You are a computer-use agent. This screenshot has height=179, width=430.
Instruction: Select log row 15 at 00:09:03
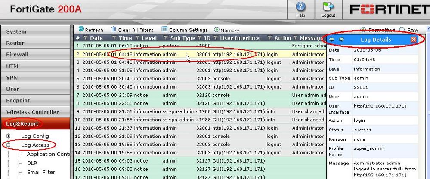point(200,161)
